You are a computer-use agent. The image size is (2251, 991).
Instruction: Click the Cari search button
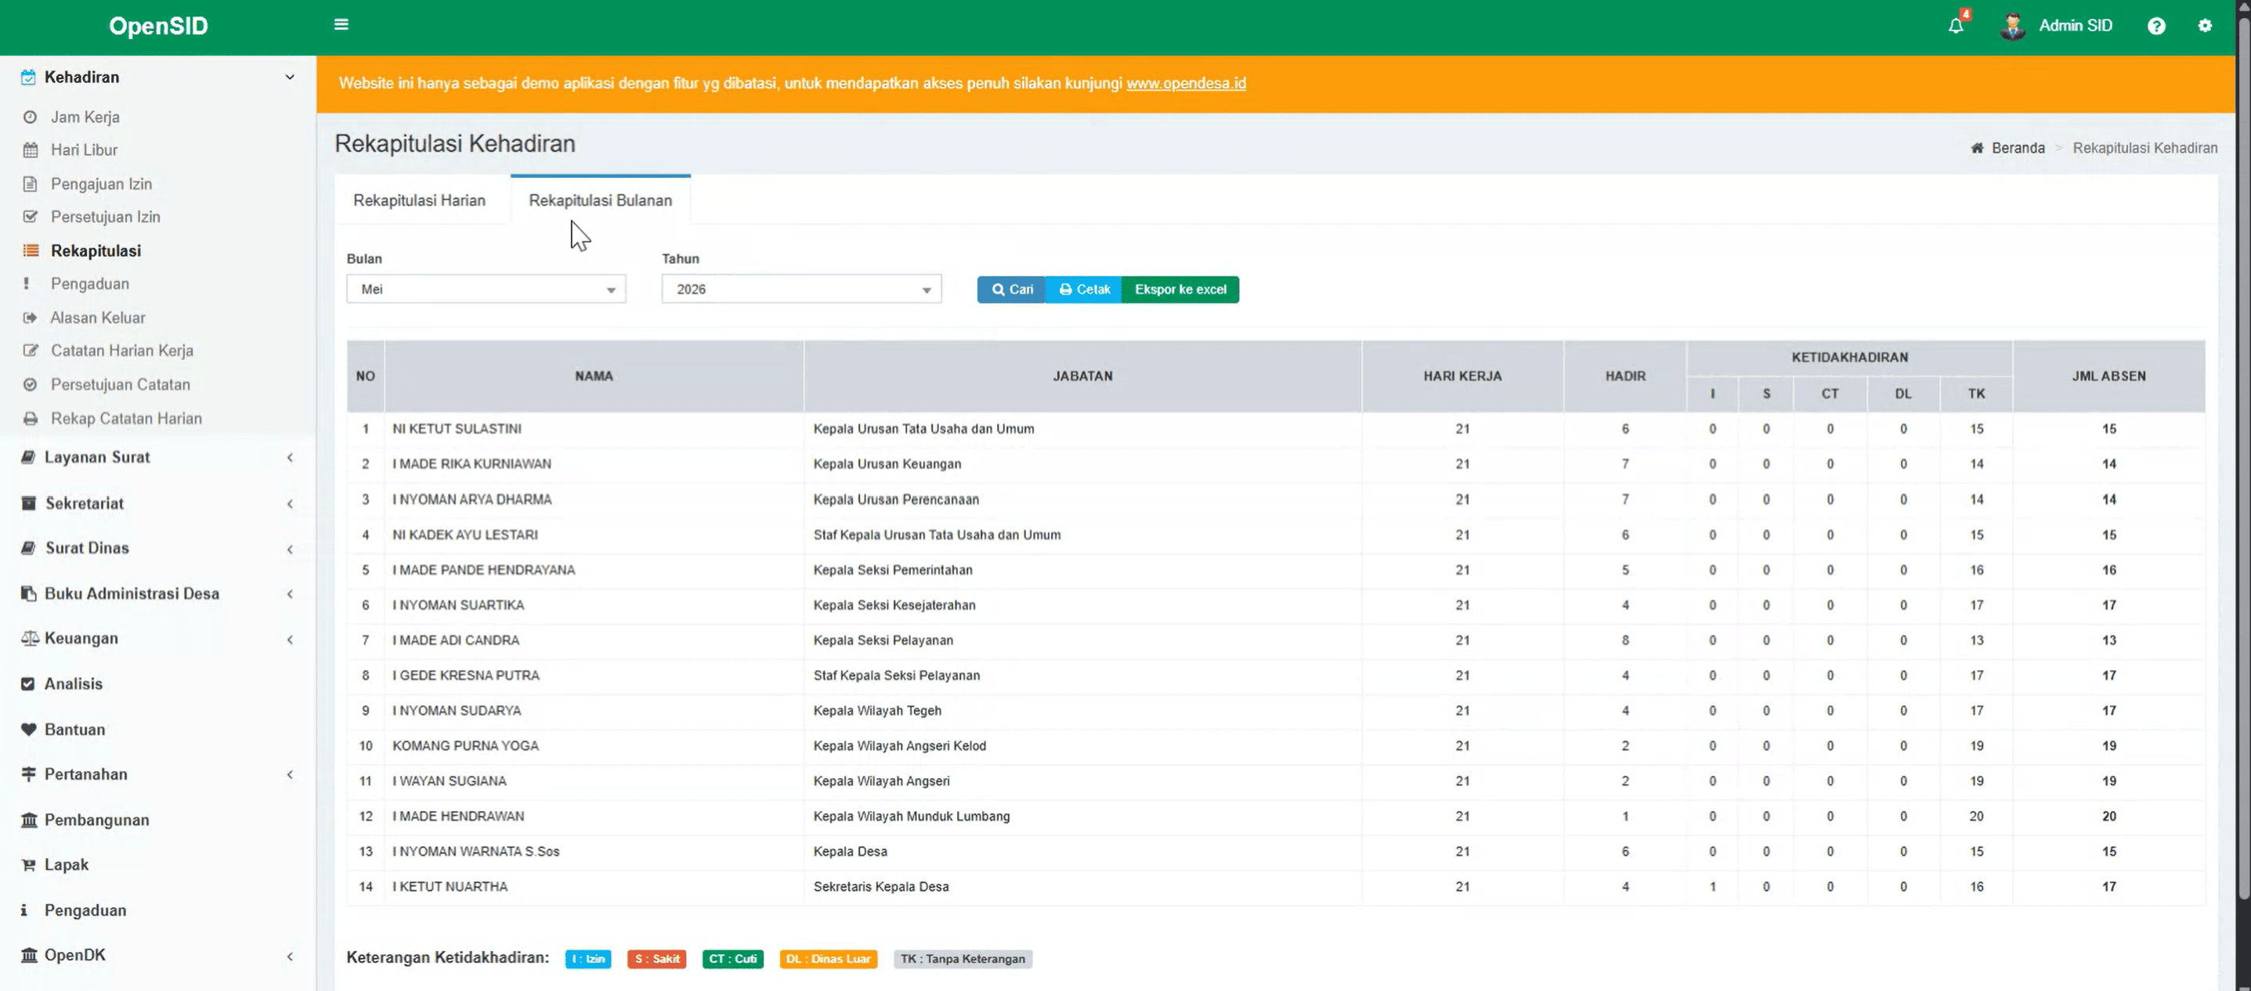point(1011,289)
